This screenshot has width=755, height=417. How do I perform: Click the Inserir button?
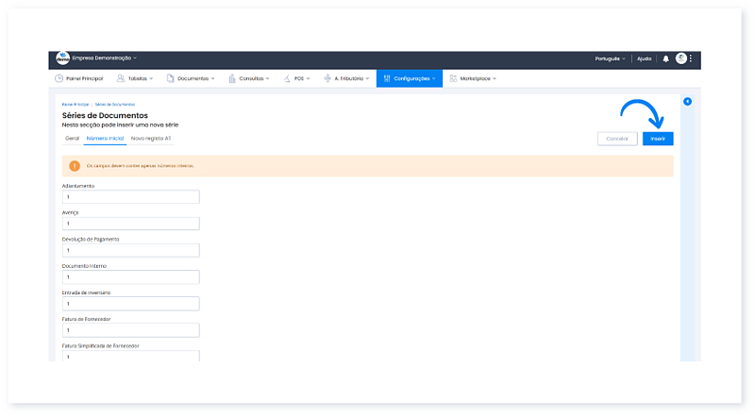pyautogui.click(x=657, y=139)
